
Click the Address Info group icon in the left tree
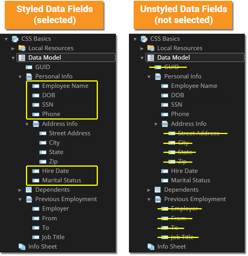click(x=36, y=124)
